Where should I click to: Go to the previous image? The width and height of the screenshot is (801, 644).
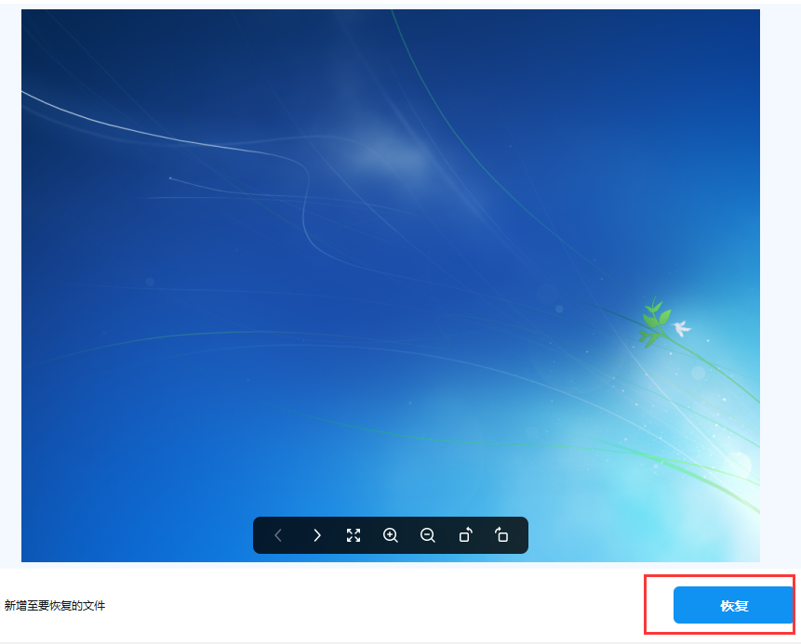click(x=278, y=535)
